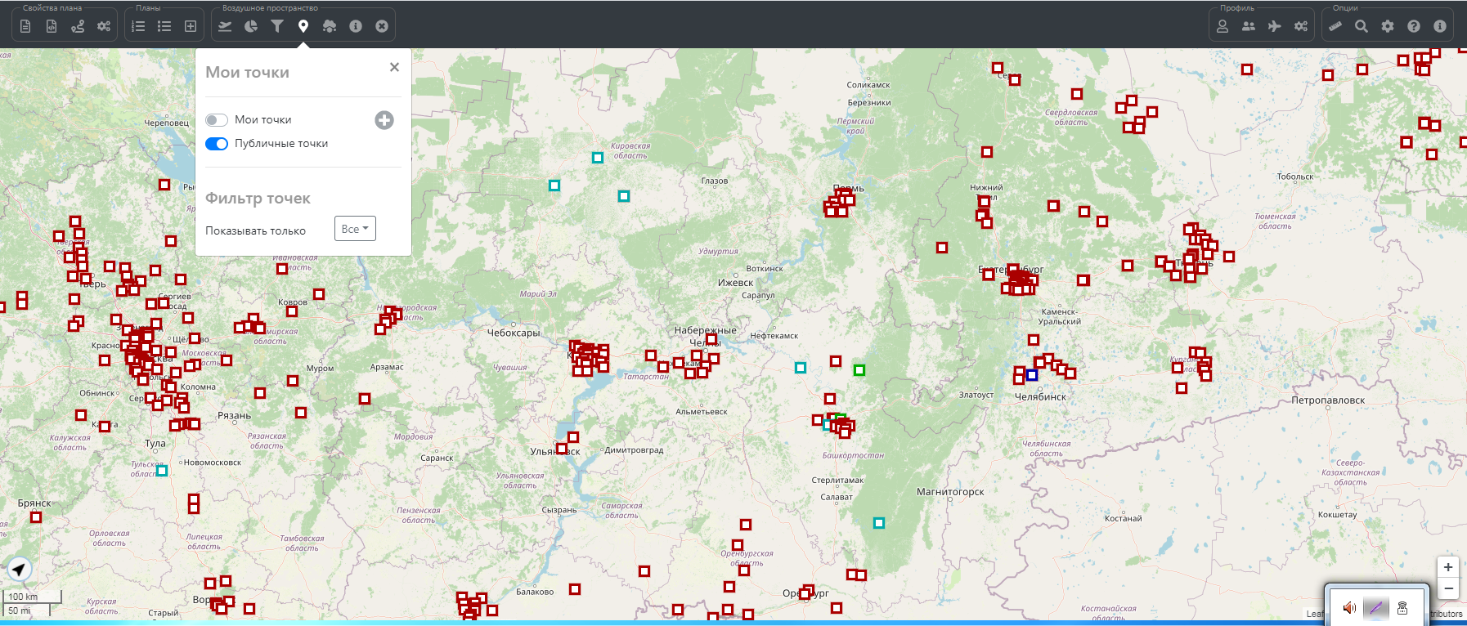Select the ruler measurement tool
This screenshot has width=1467, height=626.
(x=1335, y=26)
